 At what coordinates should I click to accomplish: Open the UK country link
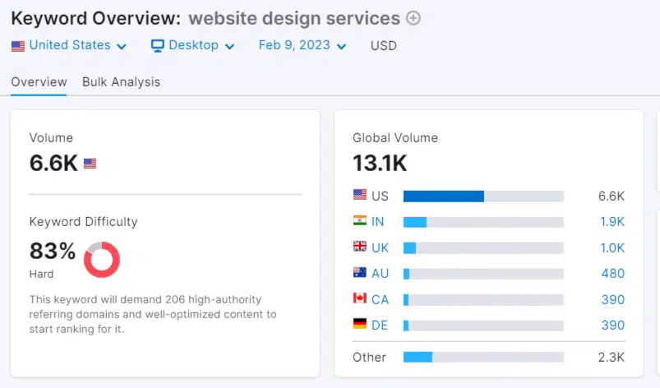point(379,247)
